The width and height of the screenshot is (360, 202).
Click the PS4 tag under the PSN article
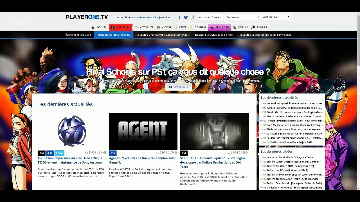click(x=42, y=153)
